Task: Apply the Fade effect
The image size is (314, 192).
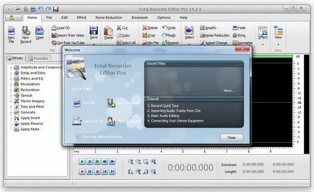Action: tap(239, 28)
